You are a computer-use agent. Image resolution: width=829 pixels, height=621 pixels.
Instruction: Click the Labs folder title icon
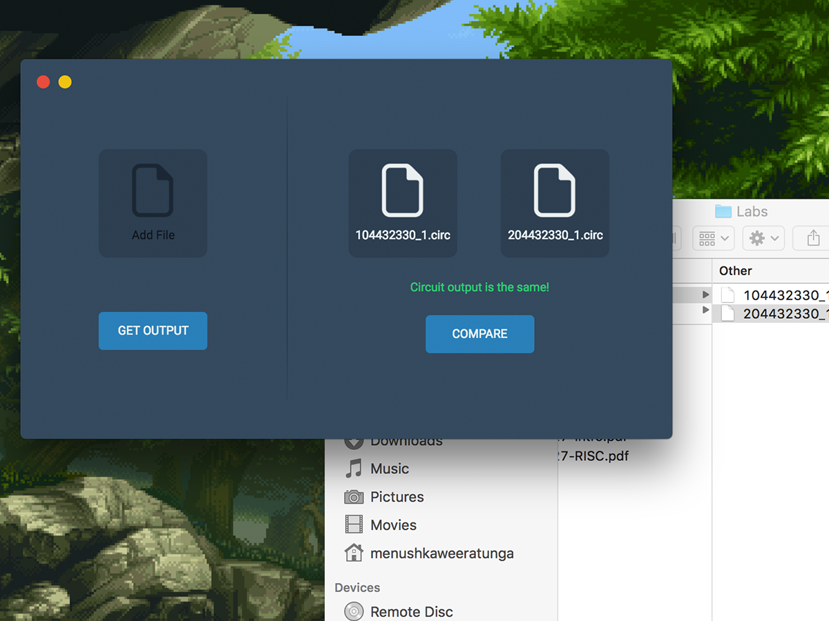tap(723, 211)
